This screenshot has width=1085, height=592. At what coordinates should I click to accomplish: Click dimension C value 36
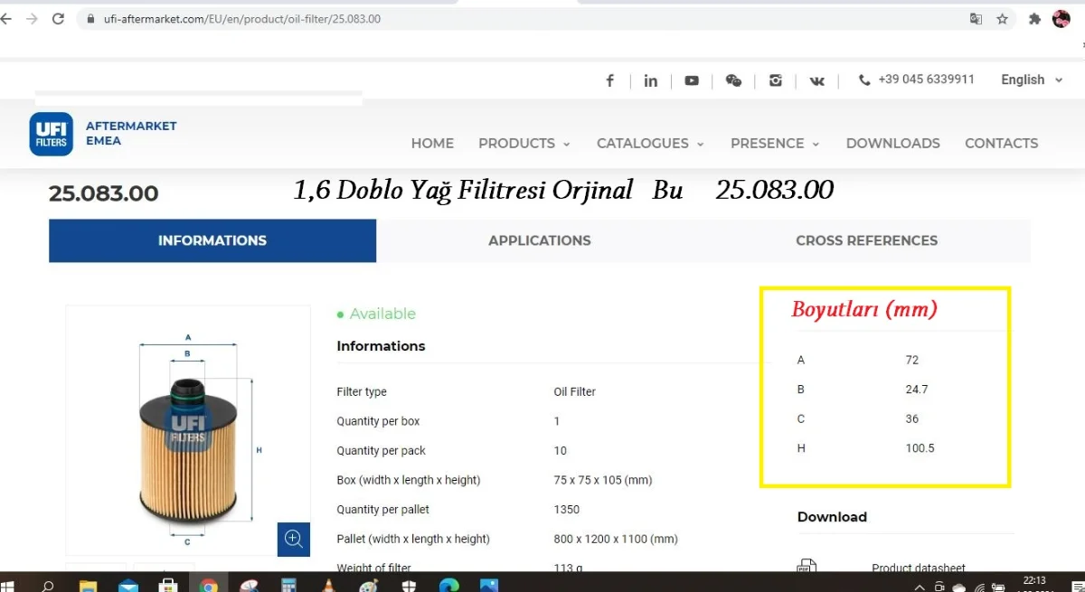point(911,418)
